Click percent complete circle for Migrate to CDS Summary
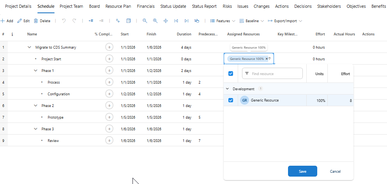The height and width of the screenshot is (184, 387). coord(110,47)
